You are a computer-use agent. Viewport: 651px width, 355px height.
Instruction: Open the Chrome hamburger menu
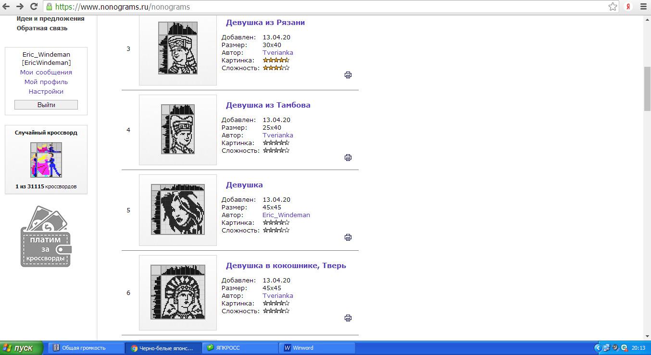tap(643, 7)
